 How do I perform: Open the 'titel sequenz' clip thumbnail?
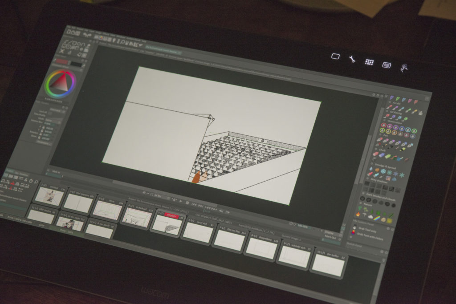coord(78,203)
